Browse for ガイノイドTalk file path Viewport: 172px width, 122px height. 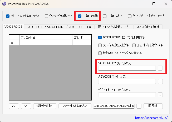coord(160,95)
